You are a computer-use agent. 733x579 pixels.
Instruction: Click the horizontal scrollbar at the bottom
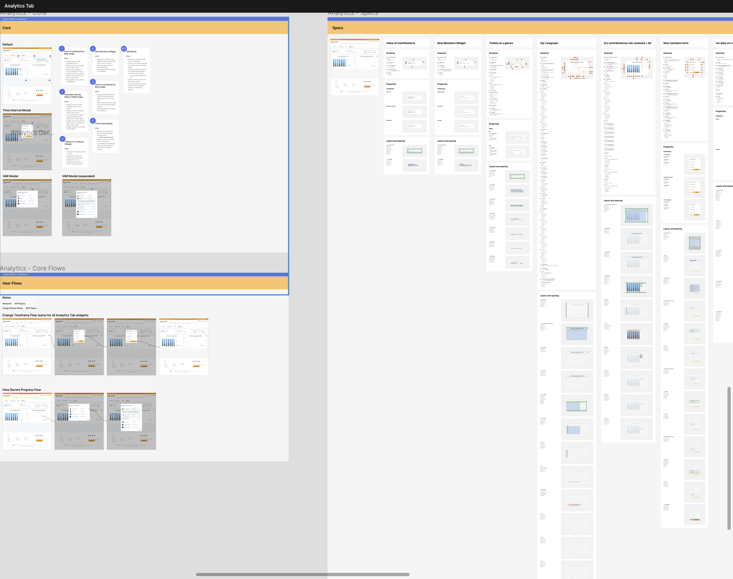(x=302, y=574)
